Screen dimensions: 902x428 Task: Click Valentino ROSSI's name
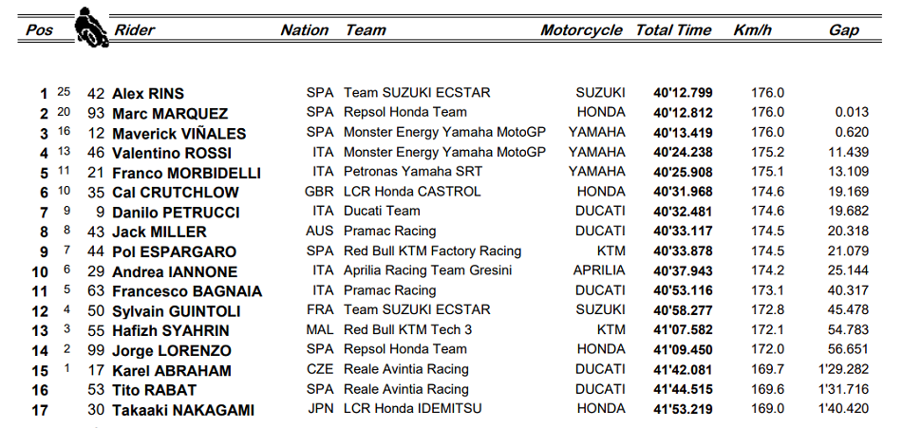(x=172, y=154)
